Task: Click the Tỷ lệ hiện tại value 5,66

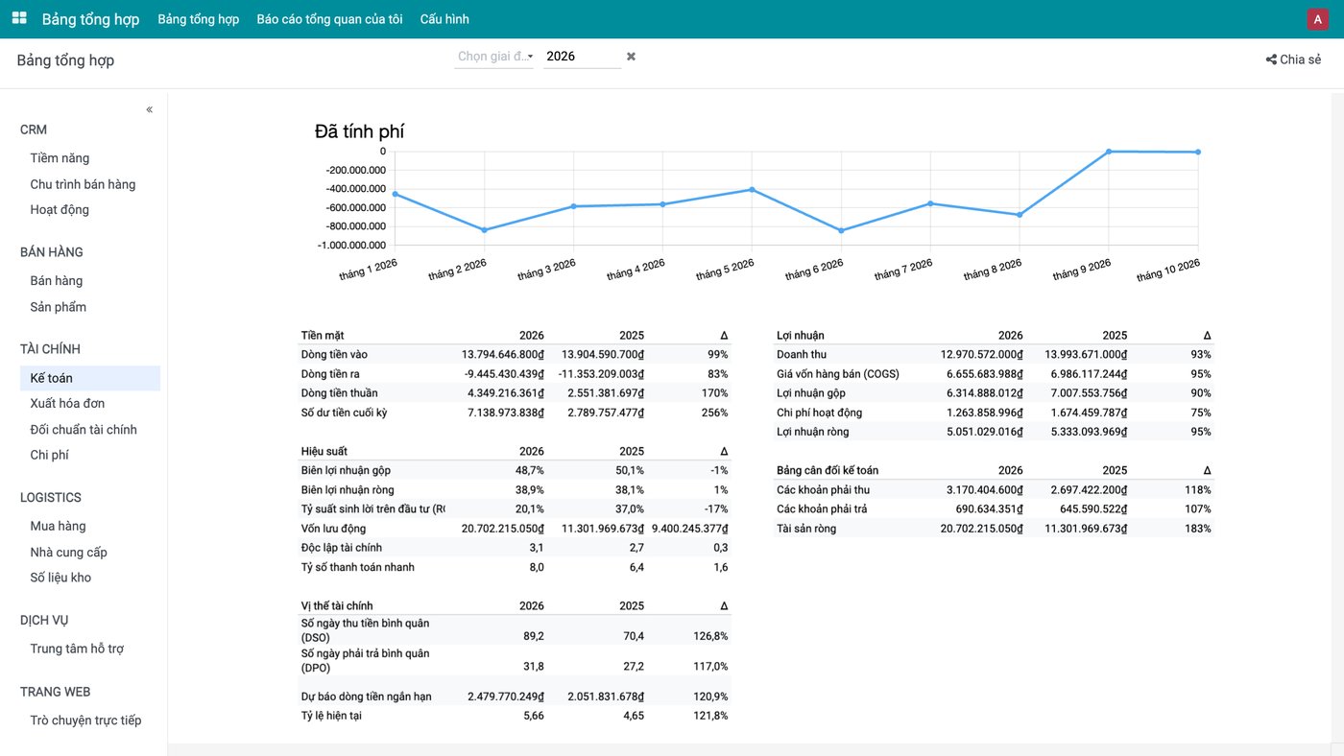Action: coord(533,716)
